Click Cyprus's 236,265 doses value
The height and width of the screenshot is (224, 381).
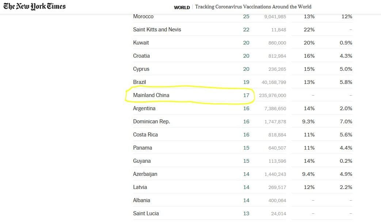tap(277, 69)
